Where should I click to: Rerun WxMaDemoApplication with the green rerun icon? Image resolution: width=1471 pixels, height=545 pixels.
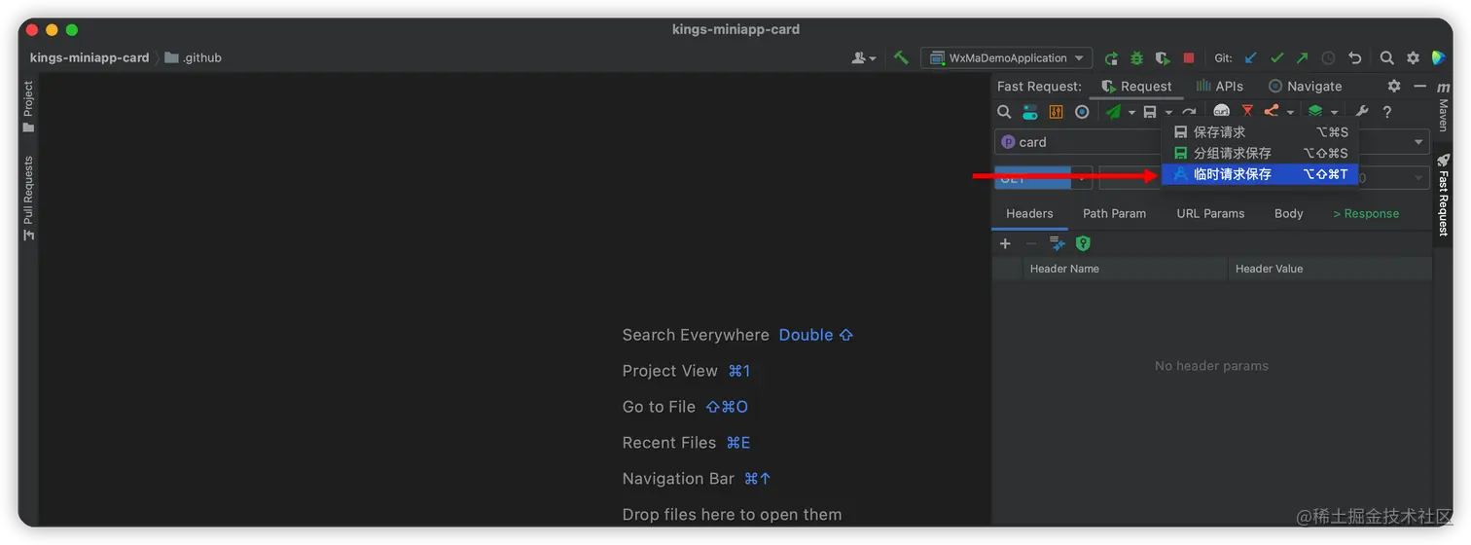click(x=1112, y=58)
